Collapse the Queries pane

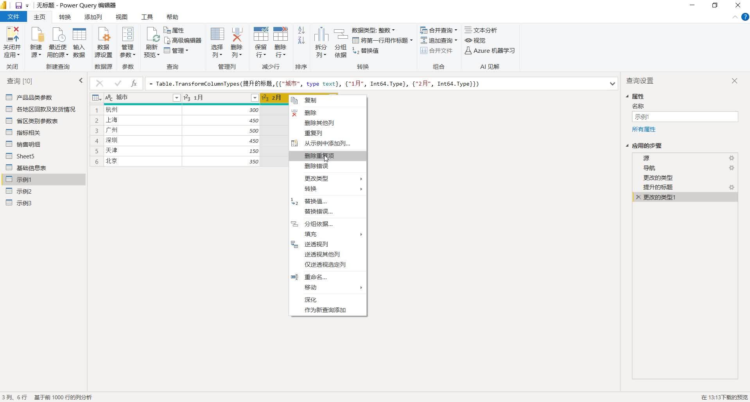(81, 81)
